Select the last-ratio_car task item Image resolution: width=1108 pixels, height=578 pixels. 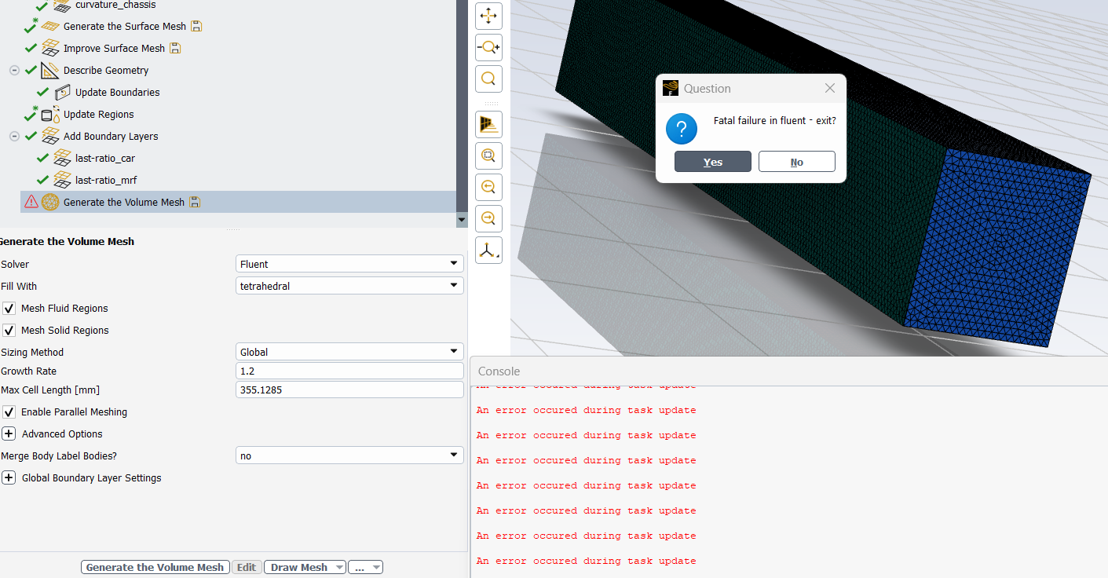point(104,158)
